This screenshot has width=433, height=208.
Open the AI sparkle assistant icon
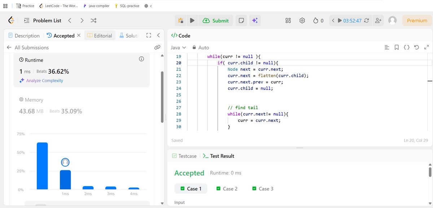255,21
